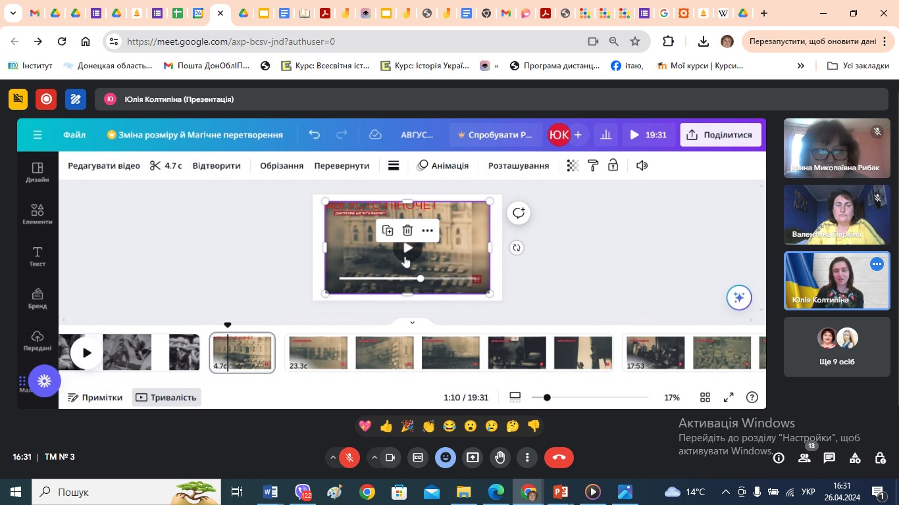Toggle the Тривалість timeline view
Viewport: 899px width, 505px height.
(x=167, y=397)
